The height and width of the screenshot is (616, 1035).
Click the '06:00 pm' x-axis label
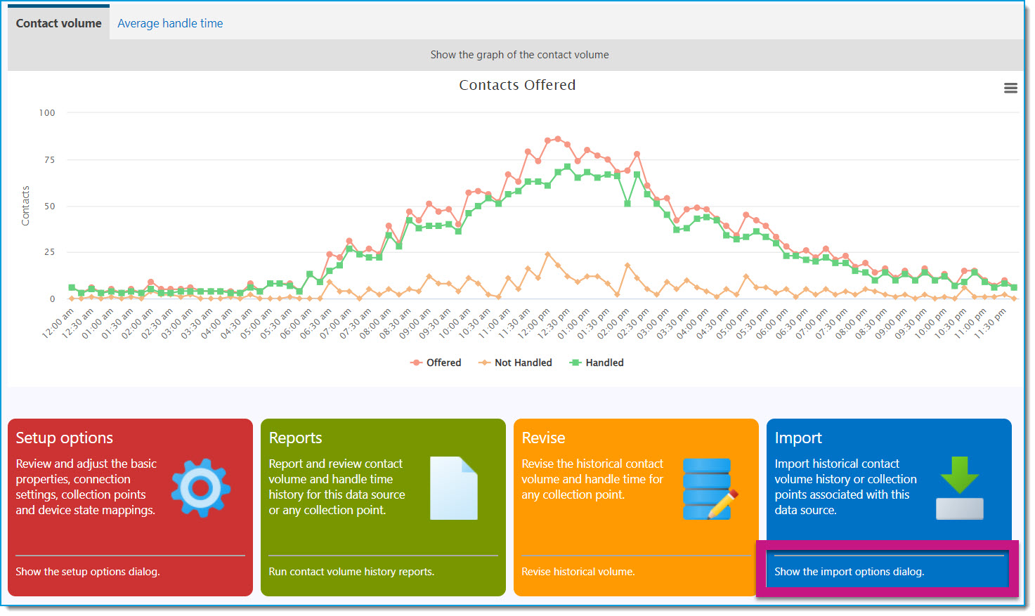(x=772, y=324)
